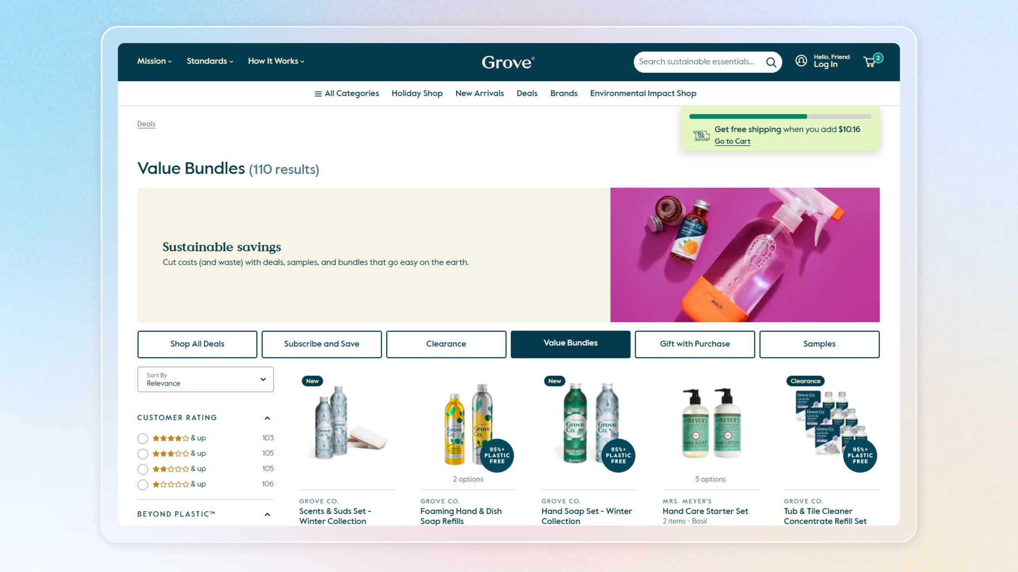
Task: Open Hand Soap Set - Winter Collection
Action: [586, 516]
